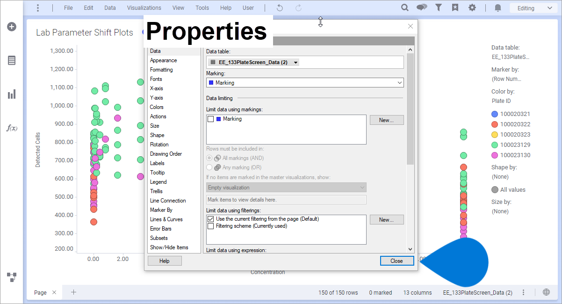The width and height of the screenshot is (562, 304).
Task: Close the Page tab with its X
Action: [x=54, y=292]
